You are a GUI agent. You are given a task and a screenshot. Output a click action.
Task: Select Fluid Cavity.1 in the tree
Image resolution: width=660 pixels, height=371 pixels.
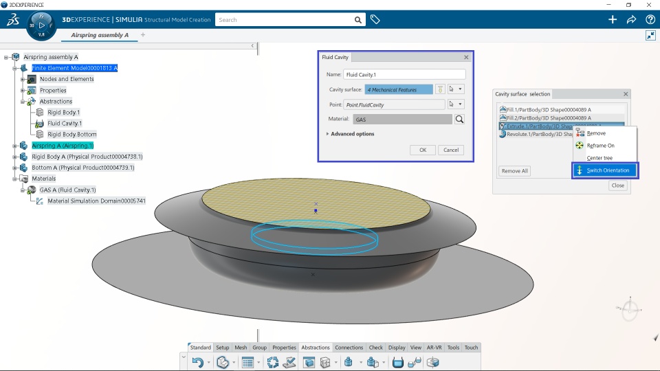(65, 123)
